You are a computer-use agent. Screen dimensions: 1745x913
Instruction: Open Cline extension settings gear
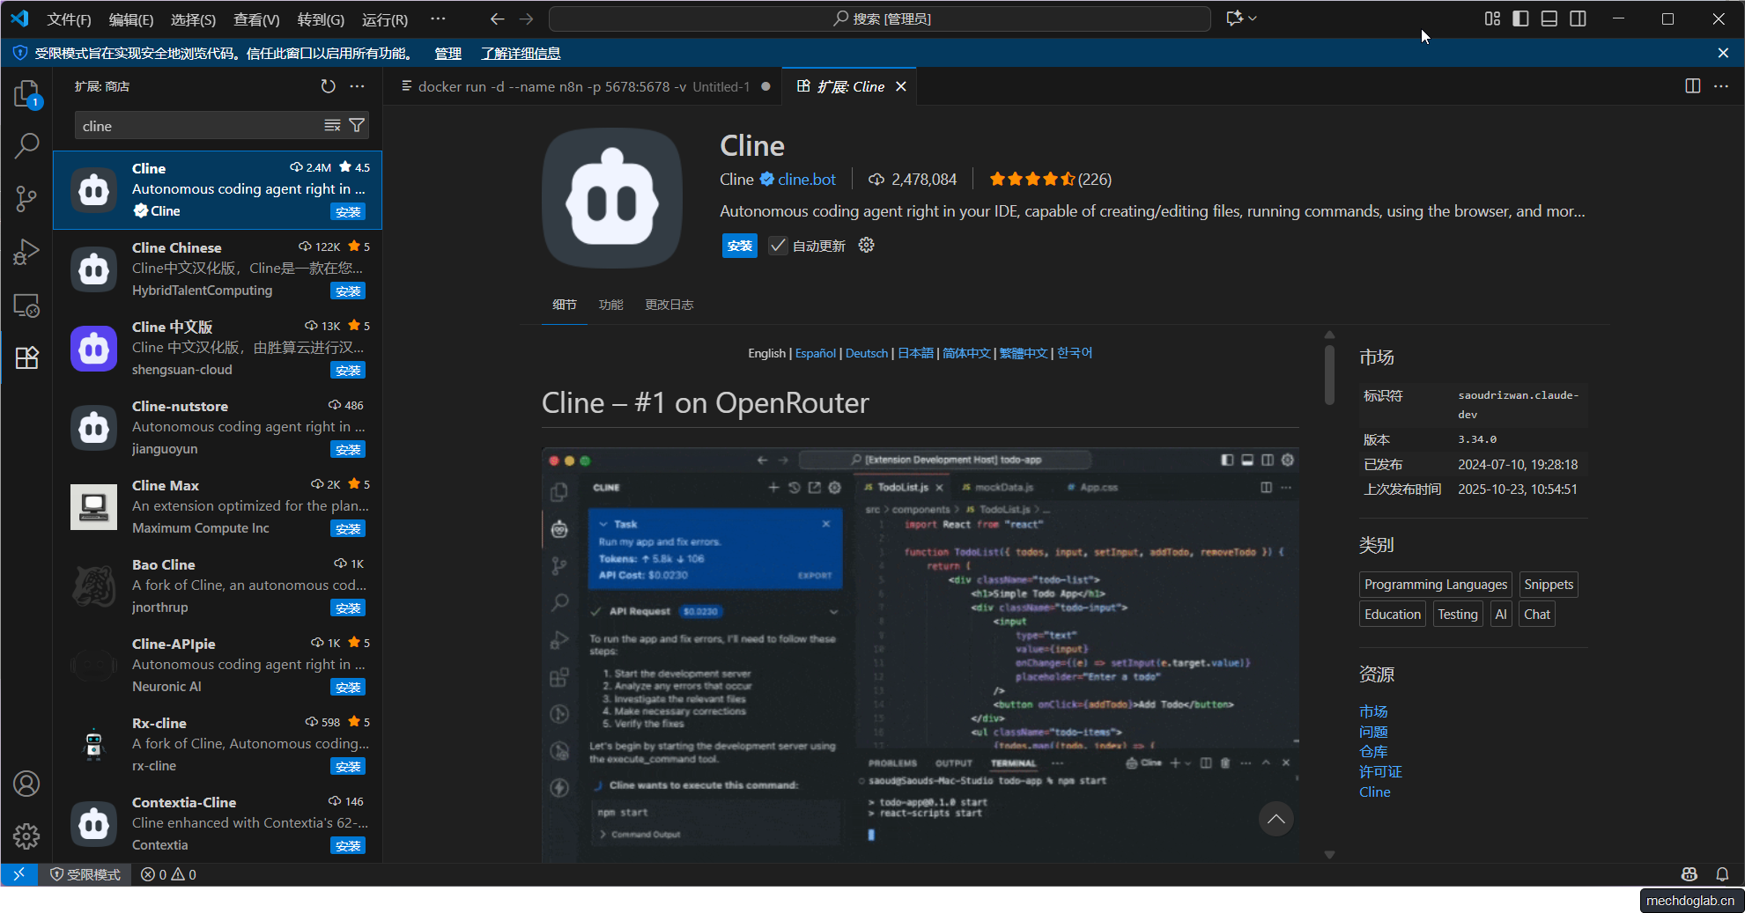click(866, 246)
